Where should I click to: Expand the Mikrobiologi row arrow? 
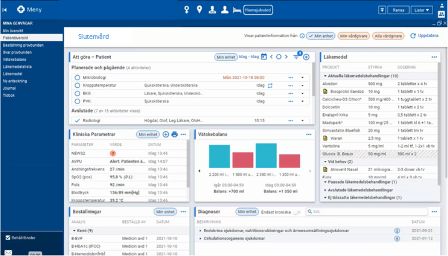coord(302,77)
